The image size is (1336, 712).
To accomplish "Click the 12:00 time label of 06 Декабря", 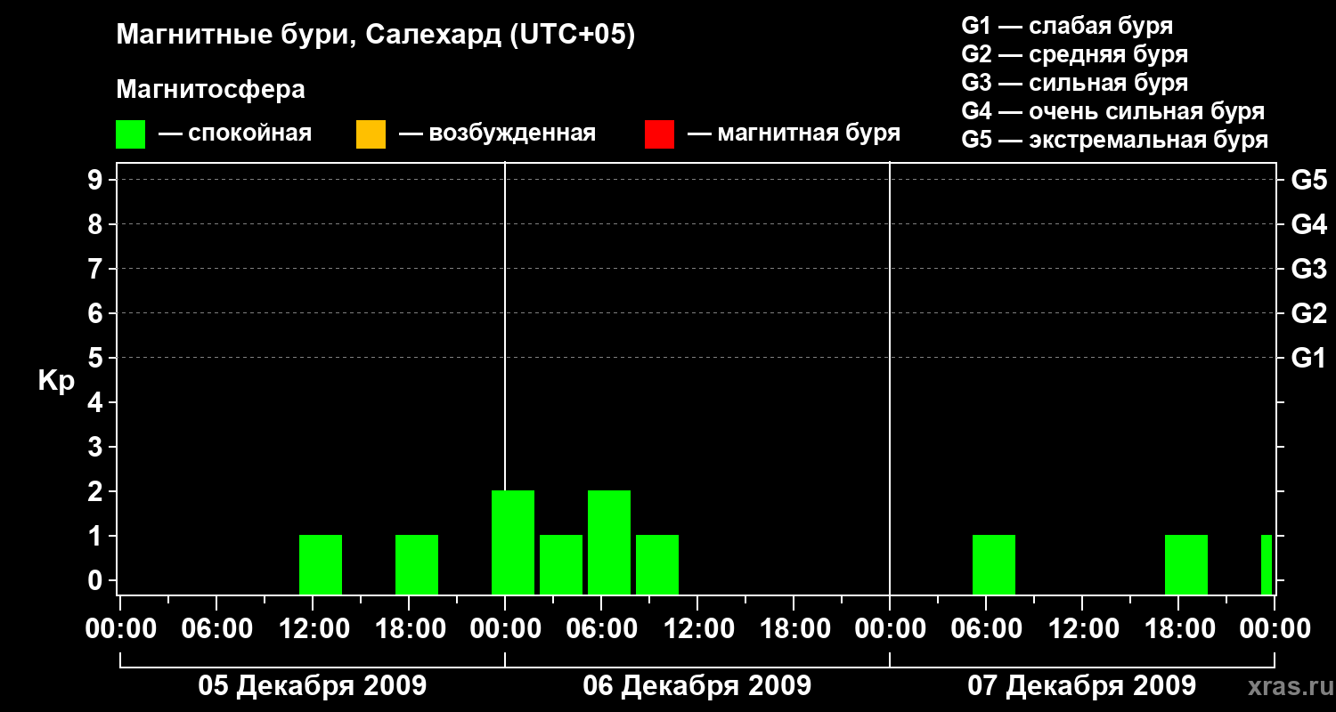I will pyautogui.click(x=697, y=629).
